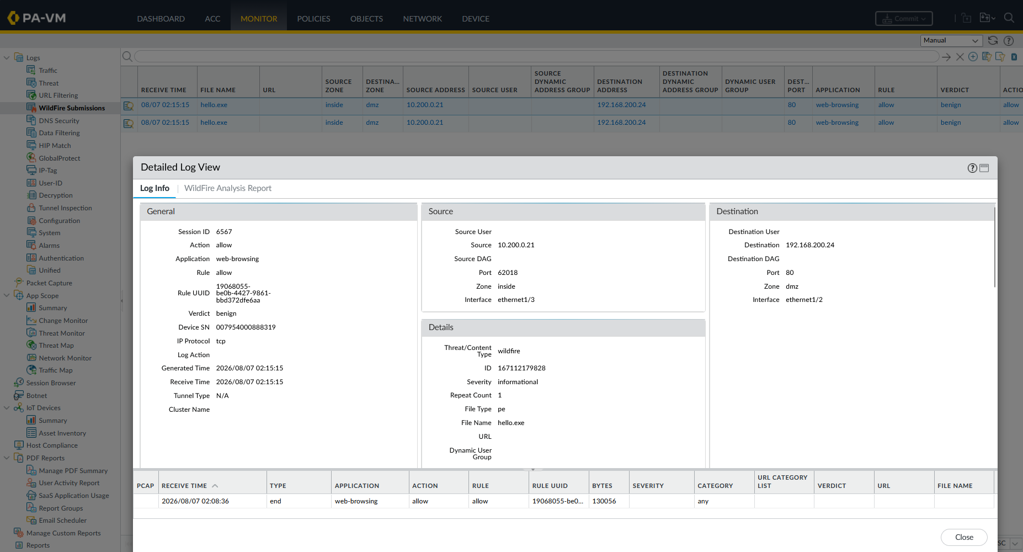Open SaaS Application Usage report

pyautogui.click(x=74, y=496)
